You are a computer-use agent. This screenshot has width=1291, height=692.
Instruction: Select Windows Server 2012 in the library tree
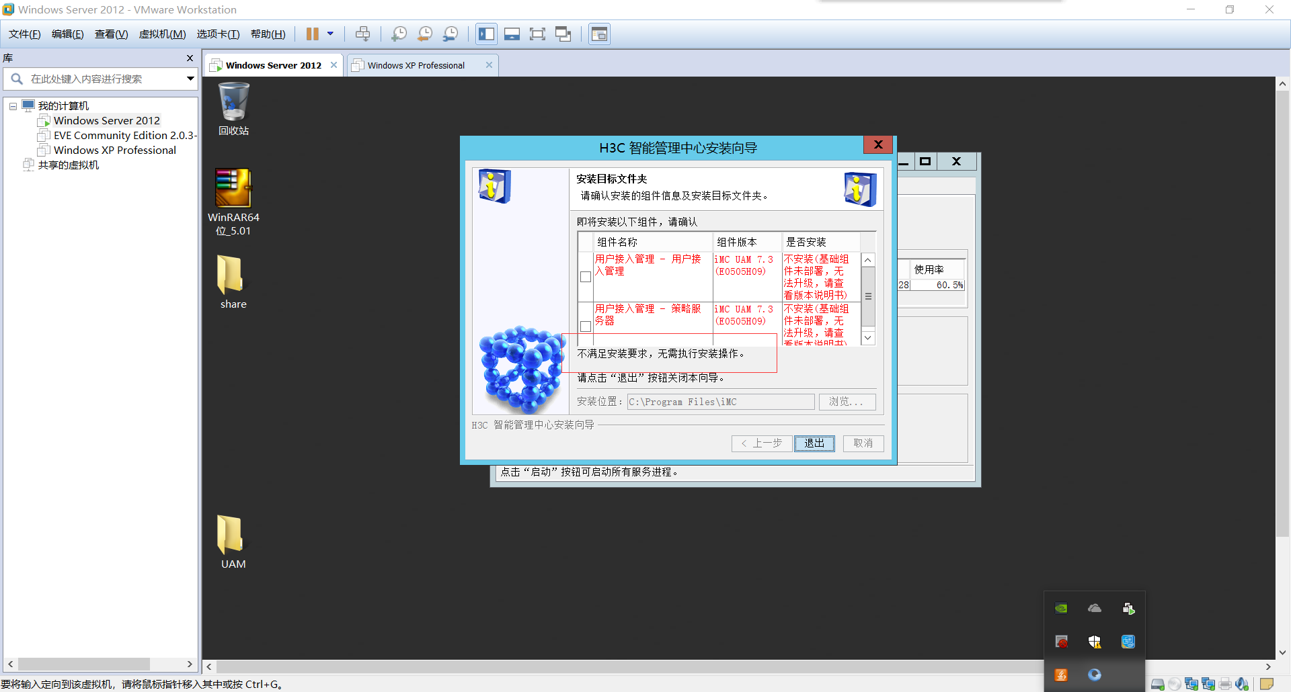[107, 121]
